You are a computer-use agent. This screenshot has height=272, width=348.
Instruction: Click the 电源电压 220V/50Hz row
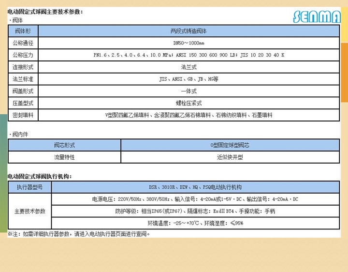pos(195,199)
